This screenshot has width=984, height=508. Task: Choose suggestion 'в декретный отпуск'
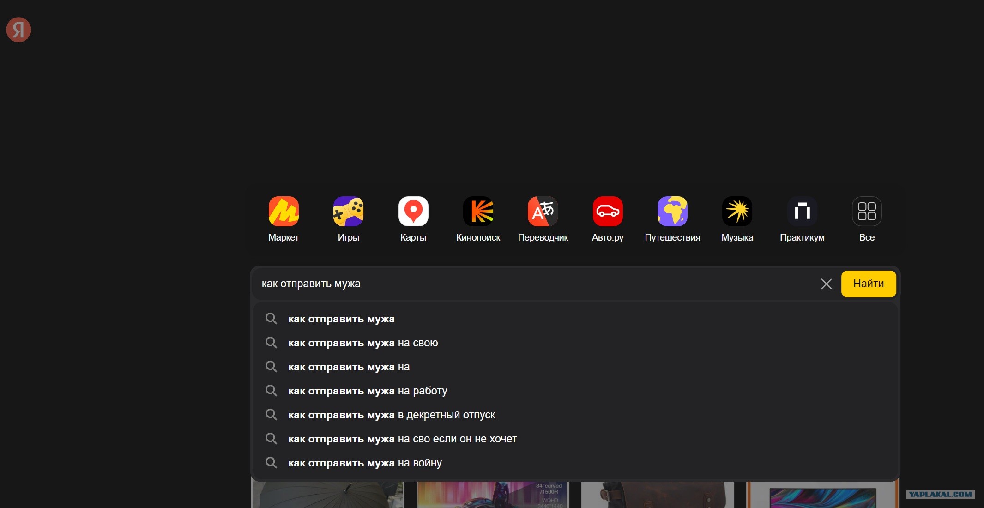click(x=575, y=415)
